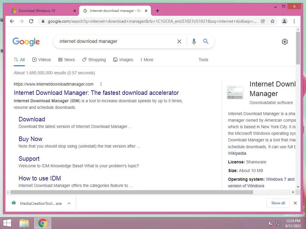Close the downloads bar

pos(295,203)
